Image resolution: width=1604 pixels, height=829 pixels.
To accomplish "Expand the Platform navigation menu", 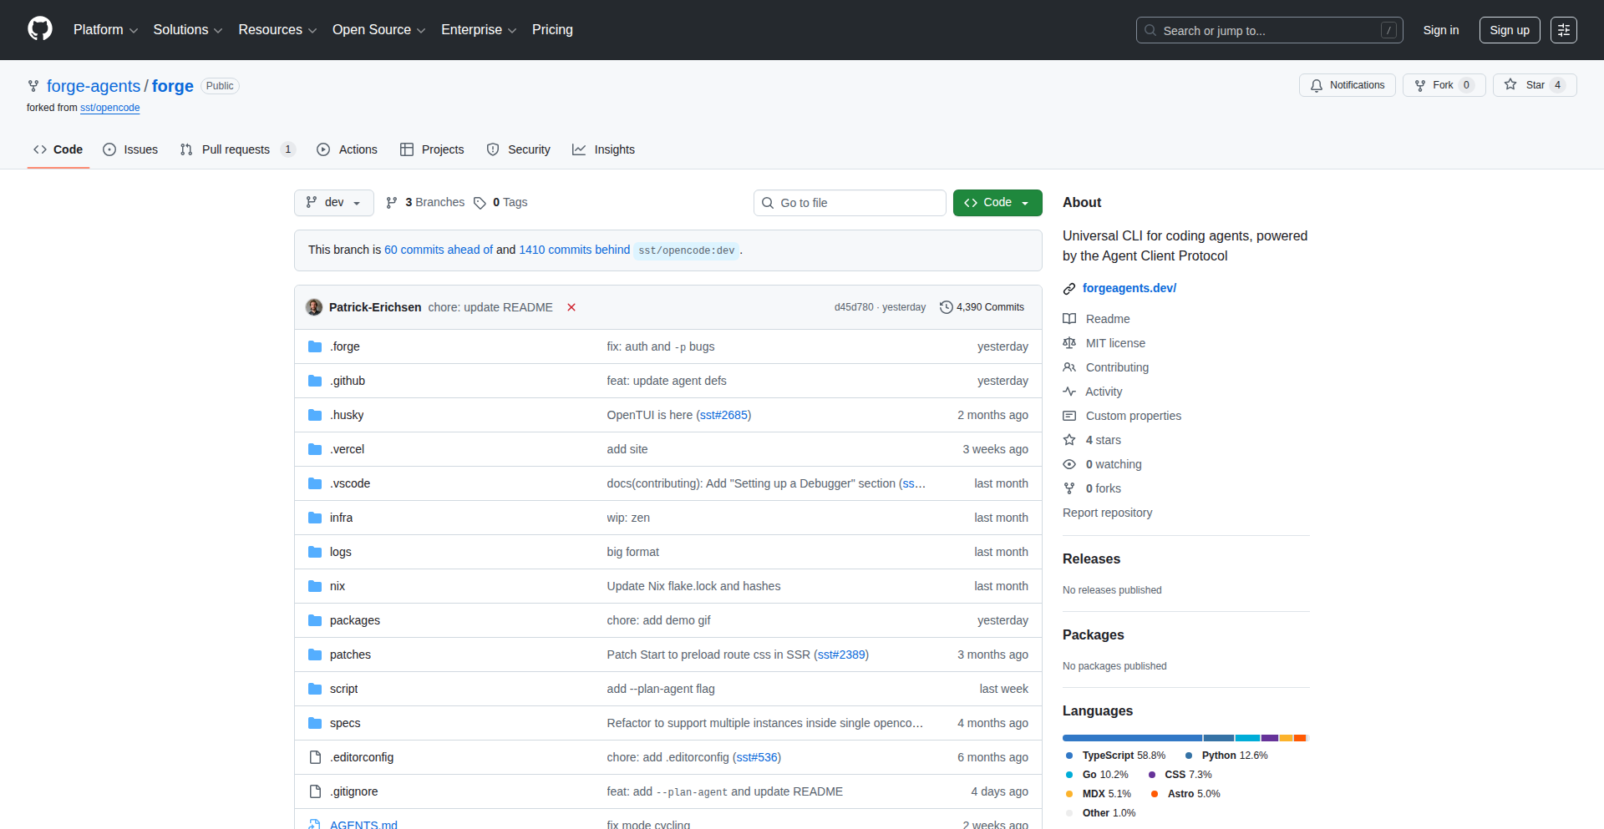I will click(105, 30).
